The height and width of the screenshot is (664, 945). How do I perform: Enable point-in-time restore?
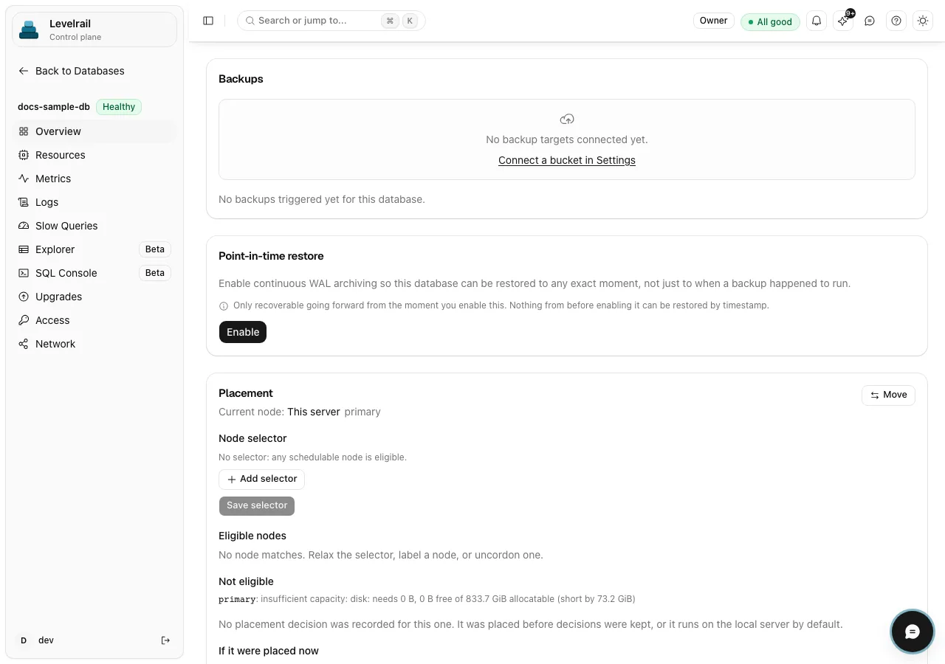point(243,332)
